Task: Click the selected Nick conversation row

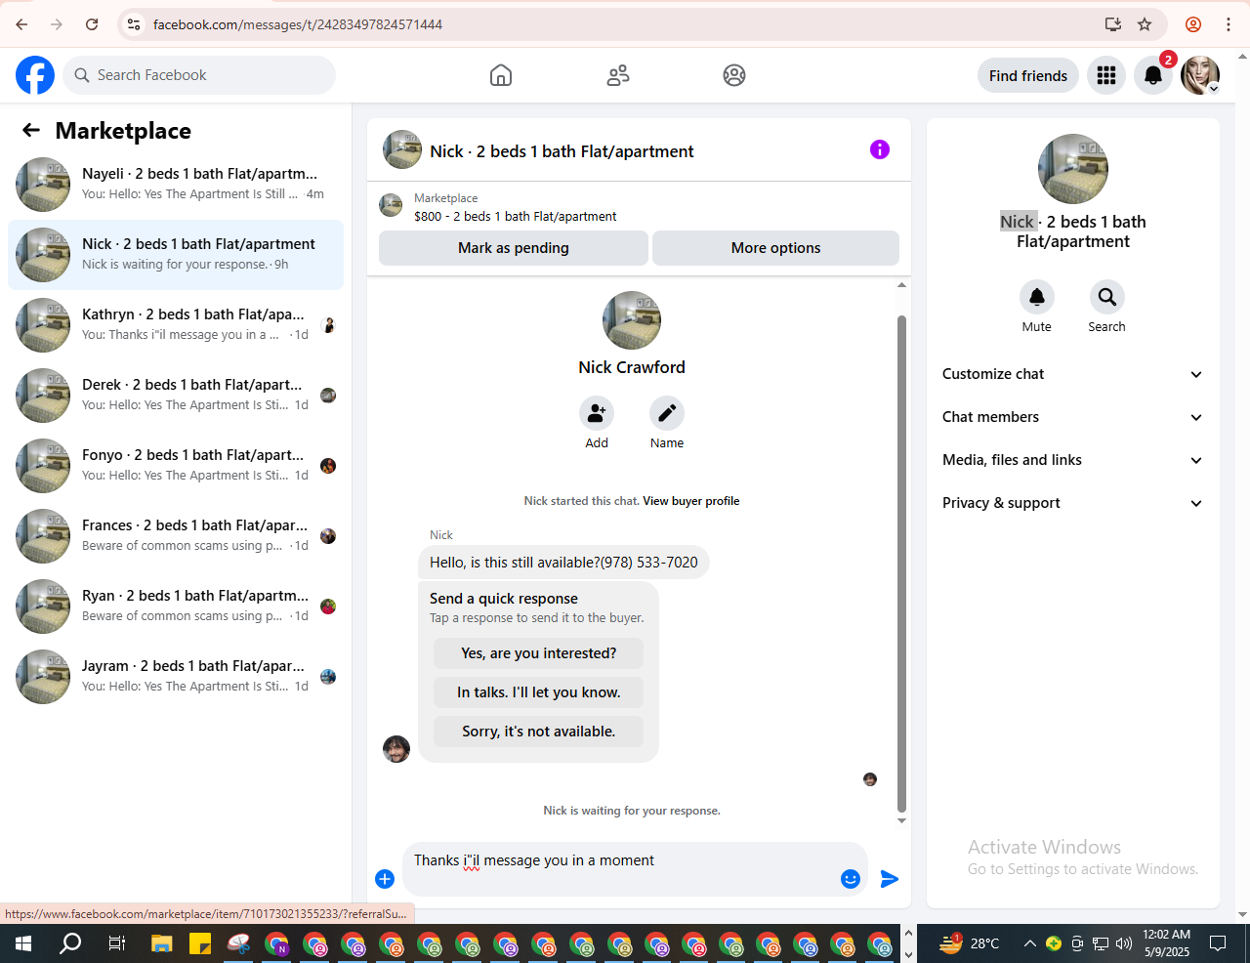Action: tap(176, 255)
